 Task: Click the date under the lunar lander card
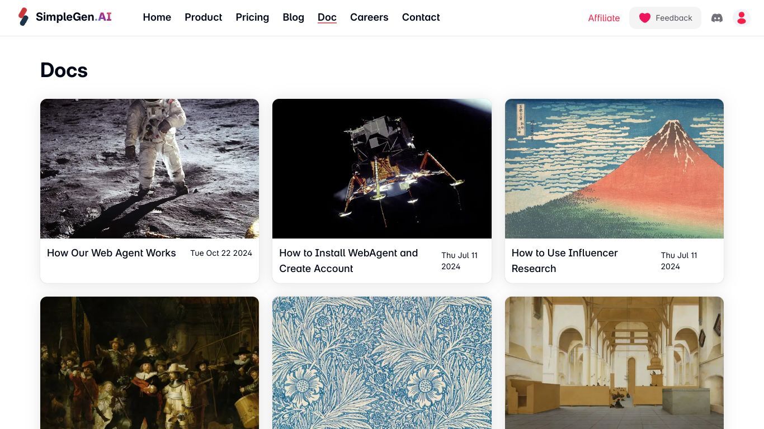point(460,261)
